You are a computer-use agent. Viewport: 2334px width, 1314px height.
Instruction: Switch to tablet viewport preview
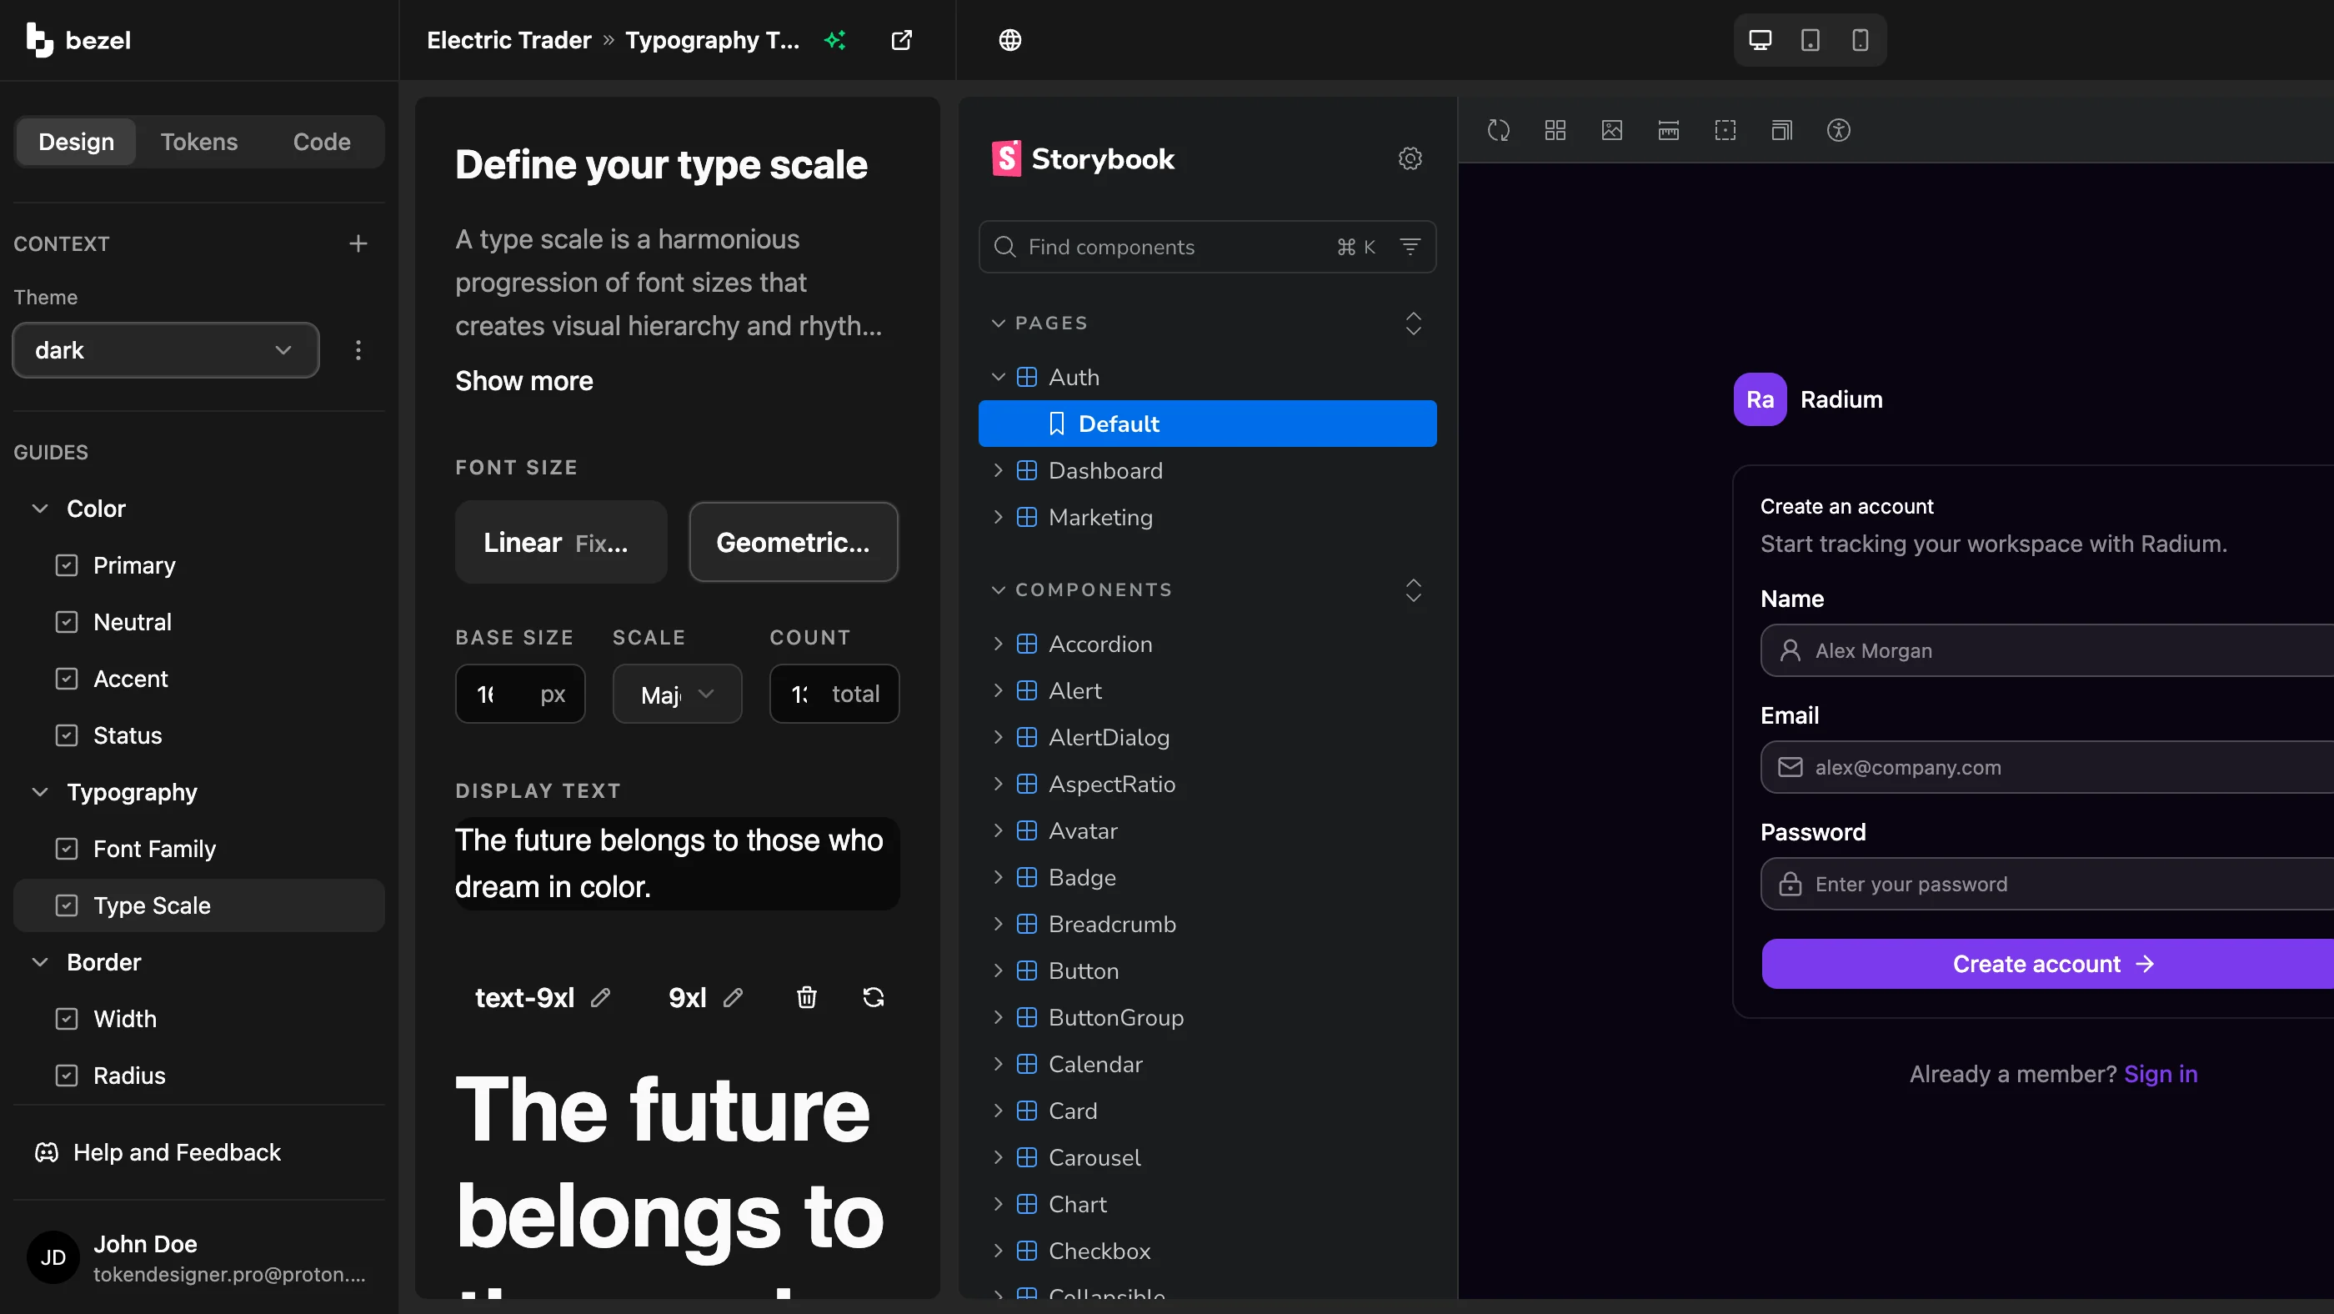1811,40
